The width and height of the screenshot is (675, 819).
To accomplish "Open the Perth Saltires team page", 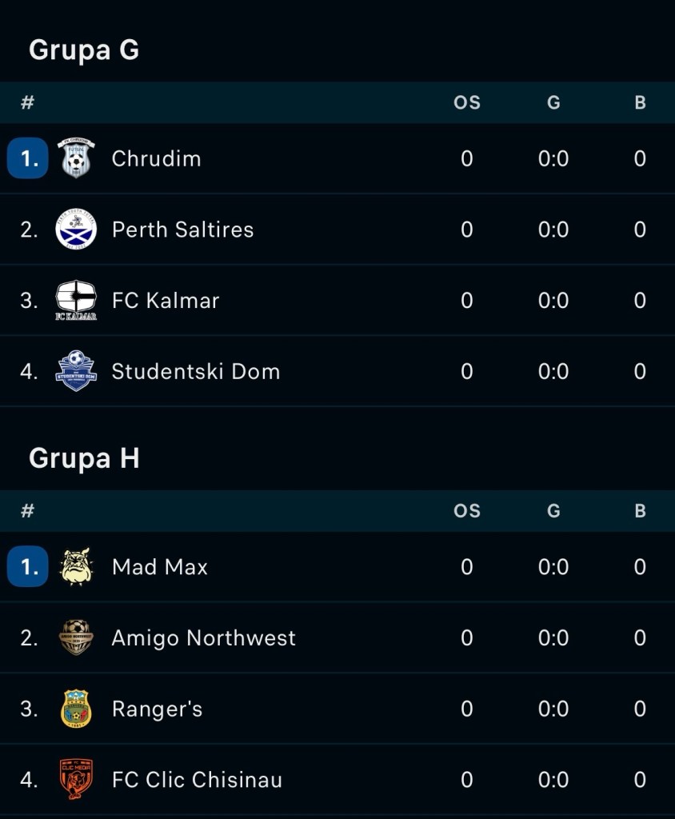I will point(183,230).
